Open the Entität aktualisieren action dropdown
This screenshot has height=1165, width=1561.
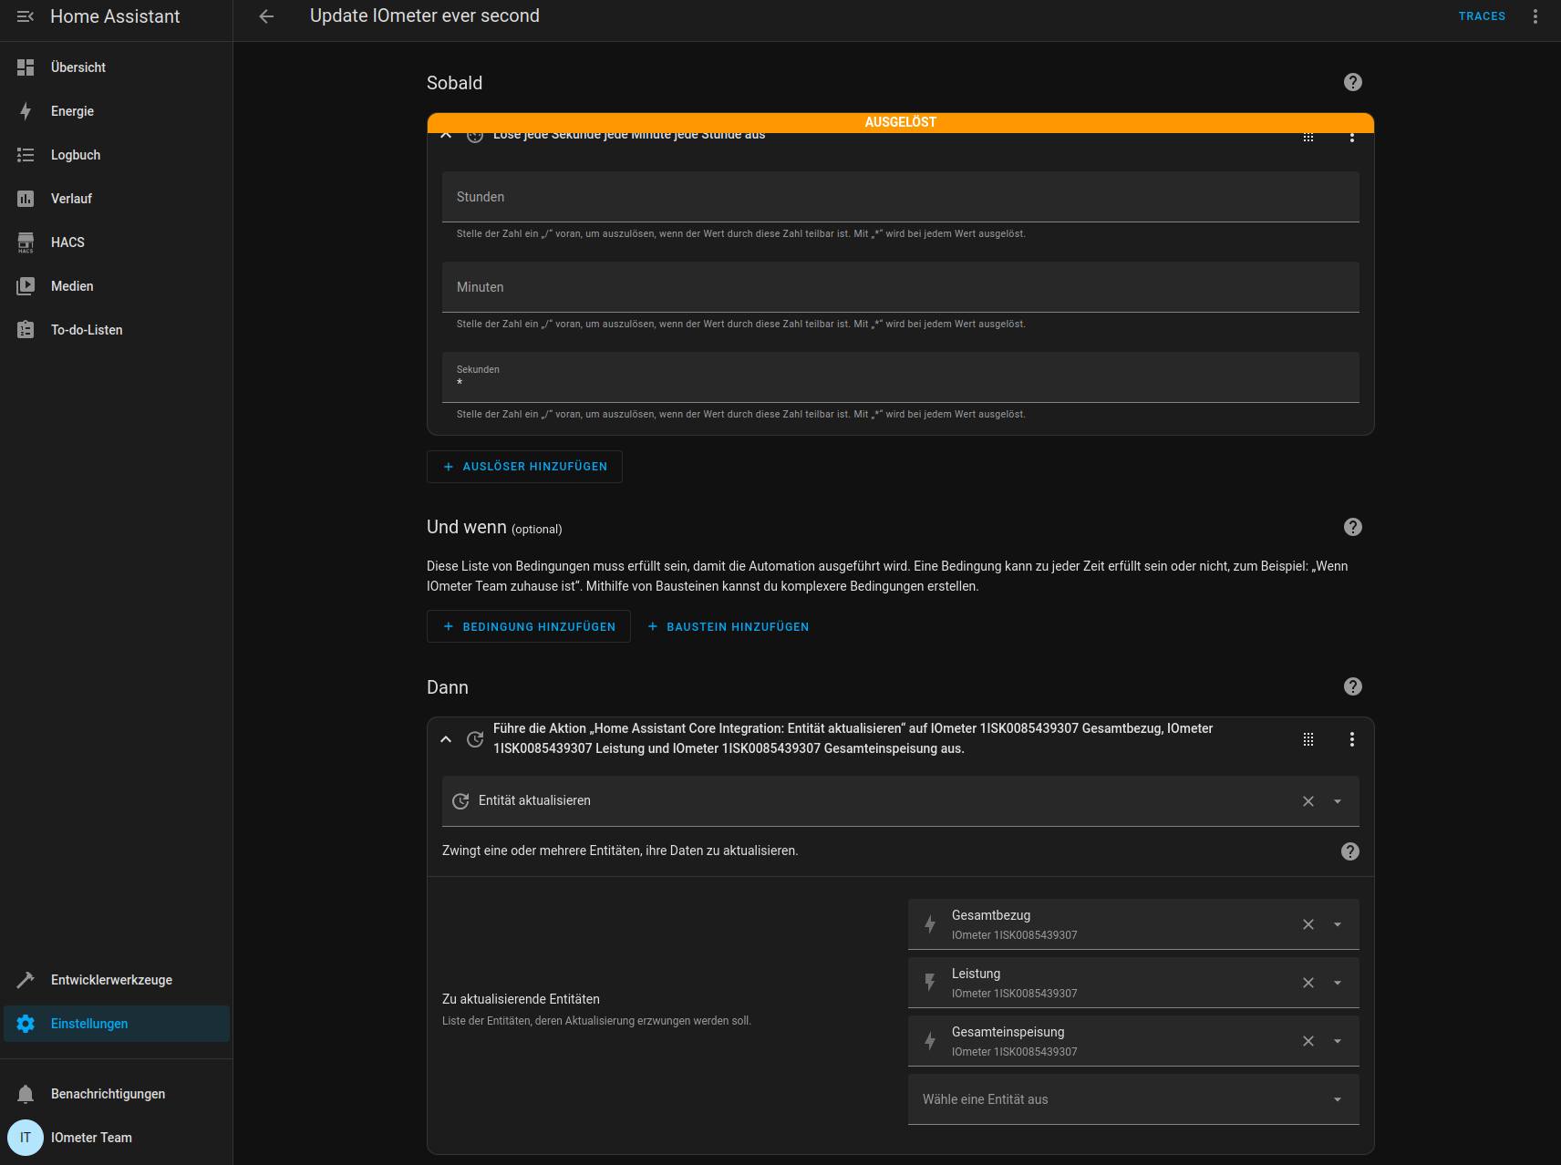[1338, 801]
